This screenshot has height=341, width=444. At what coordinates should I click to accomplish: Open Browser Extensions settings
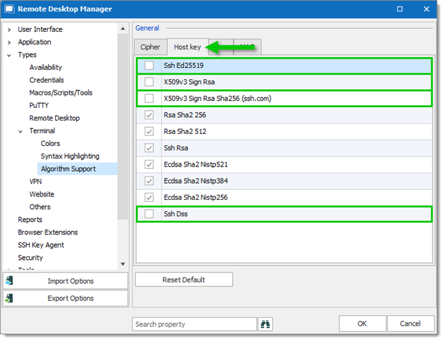(48, 232)
